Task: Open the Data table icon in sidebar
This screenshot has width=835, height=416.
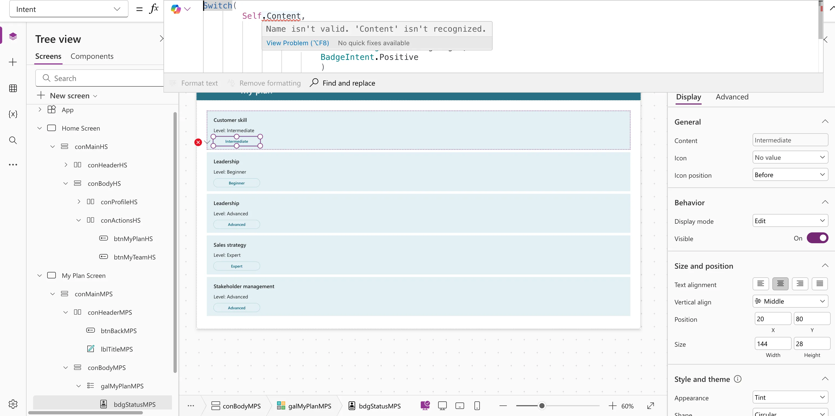Action: (x=13, y=88)
